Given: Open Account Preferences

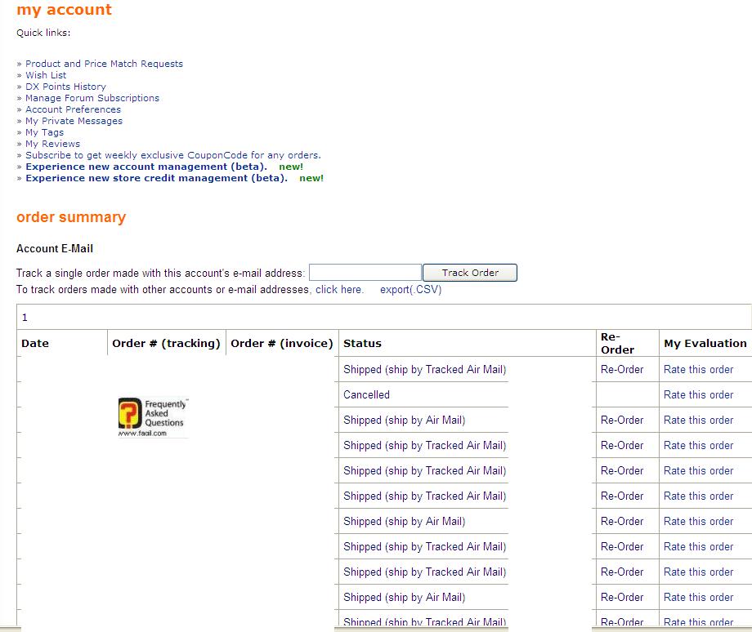Looking at the screenshot, I should tap(73, 109).
